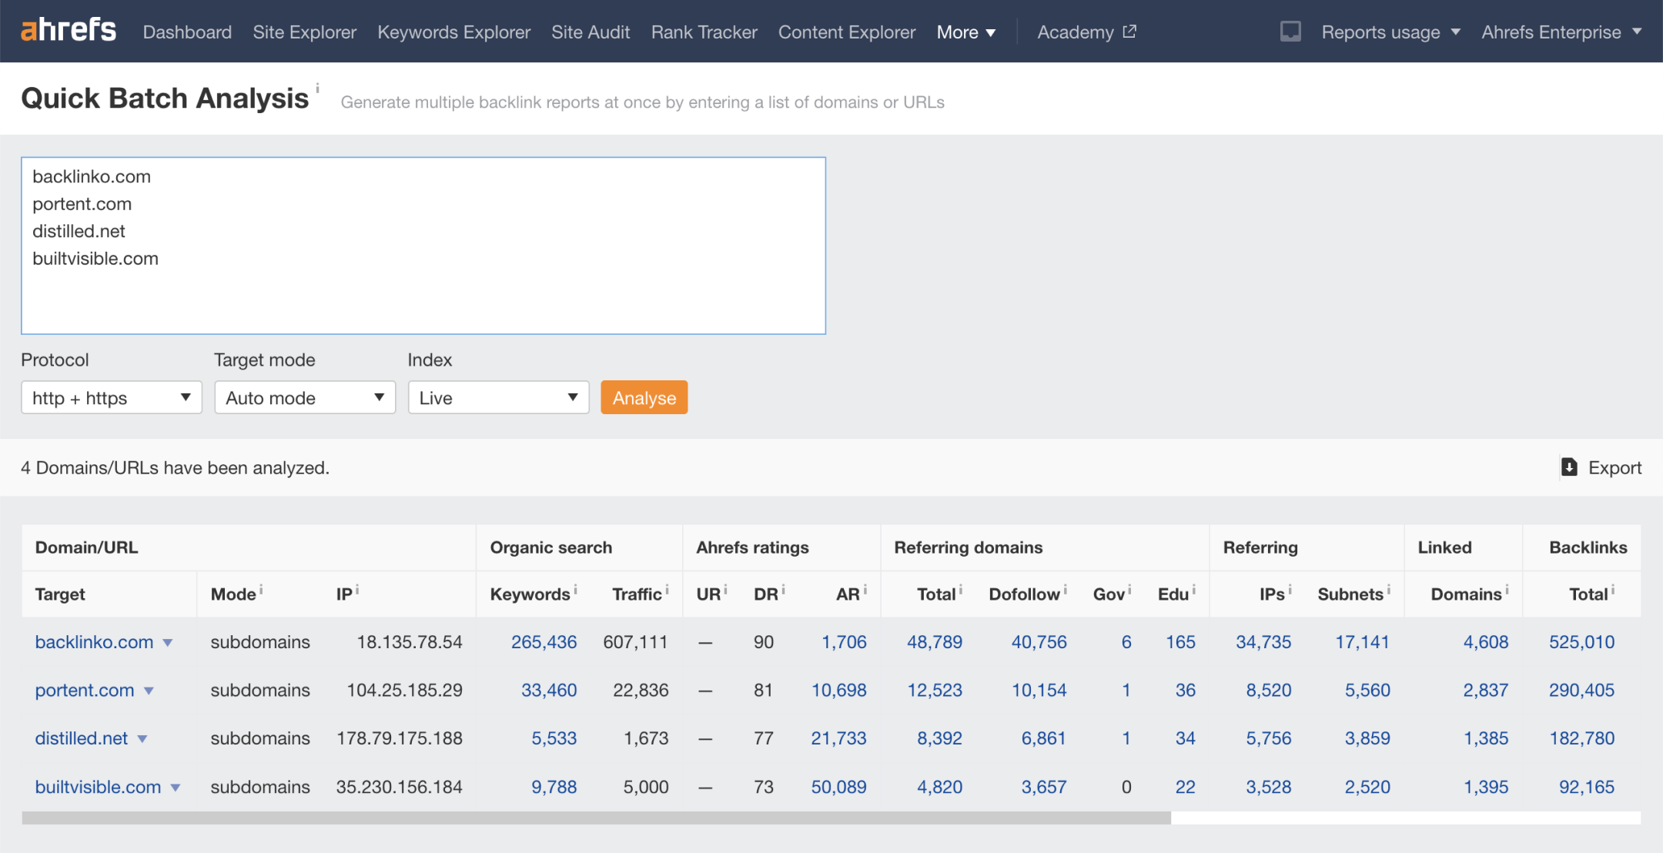Click the Ahrefs logo icon

pyautogui.click(x=69, y=31)
